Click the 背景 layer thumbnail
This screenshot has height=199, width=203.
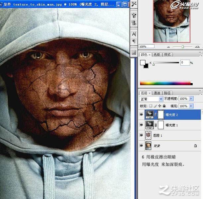[x=148, y=146]
